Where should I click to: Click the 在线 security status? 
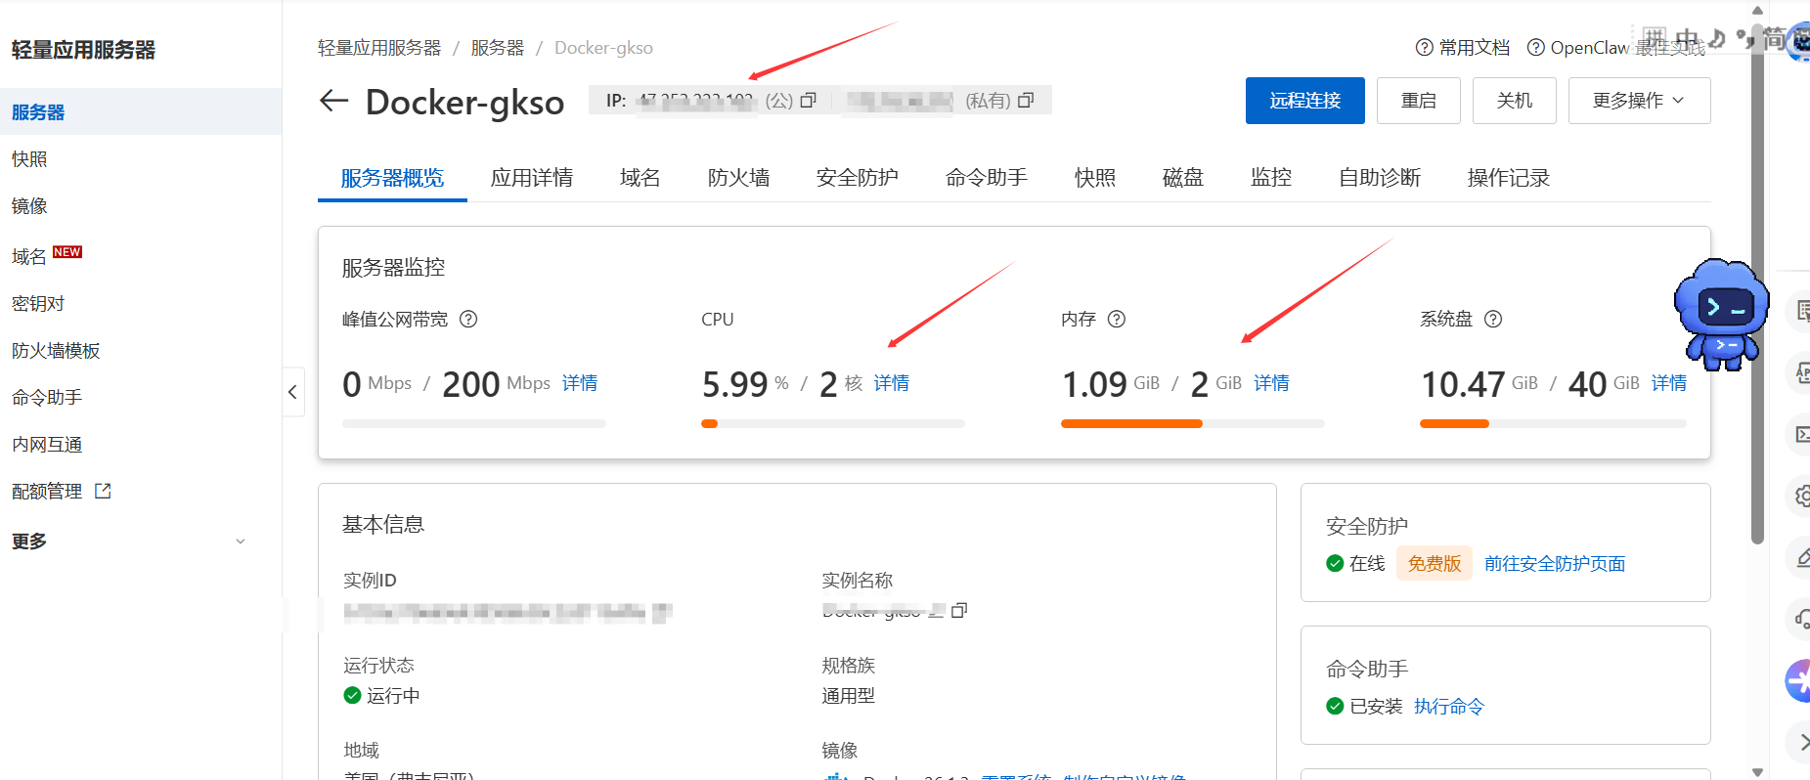[1356, 564]
